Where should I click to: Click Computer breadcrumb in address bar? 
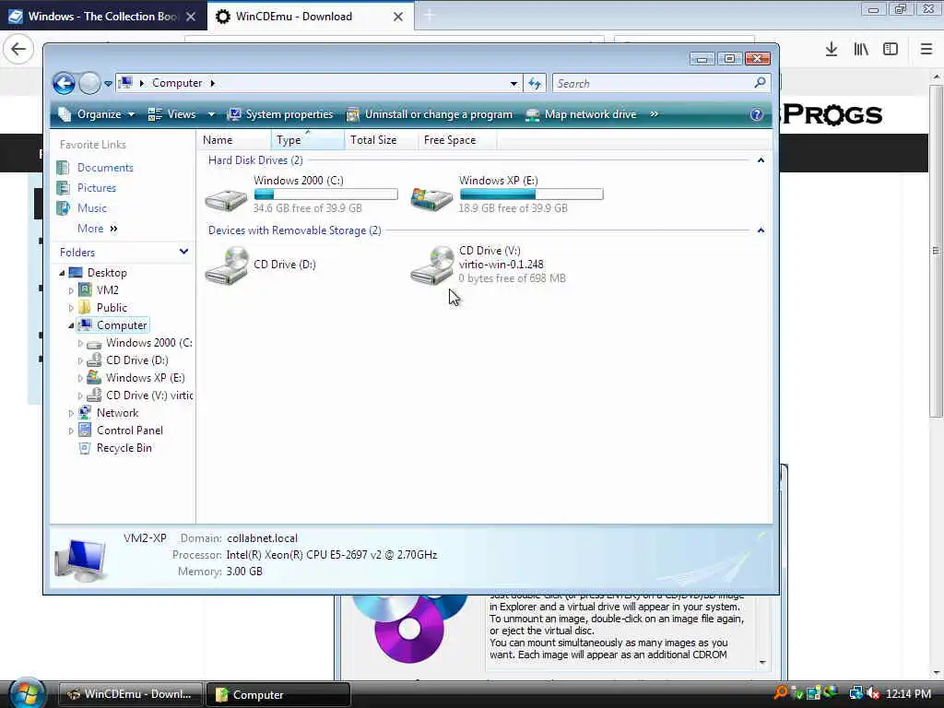(x=177, y=83)
